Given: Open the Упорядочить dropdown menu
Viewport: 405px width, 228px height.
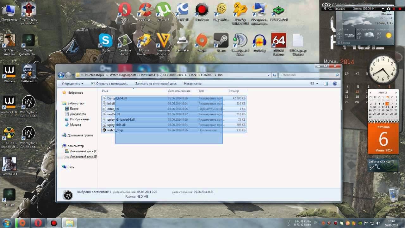Looking at the screenshot, I should [72, 84].
